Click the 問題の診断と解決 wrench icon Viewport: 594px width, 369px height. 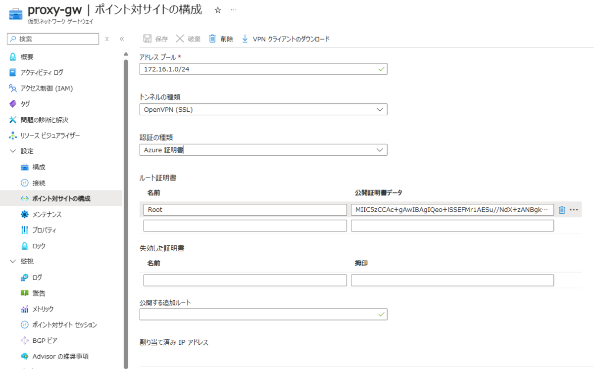[13, 120]
